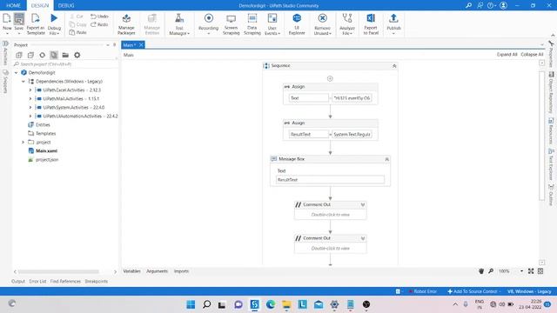The image size is (557, 313).
Task: Expand all nodes in Project panel
Action: tap(19, 55)
